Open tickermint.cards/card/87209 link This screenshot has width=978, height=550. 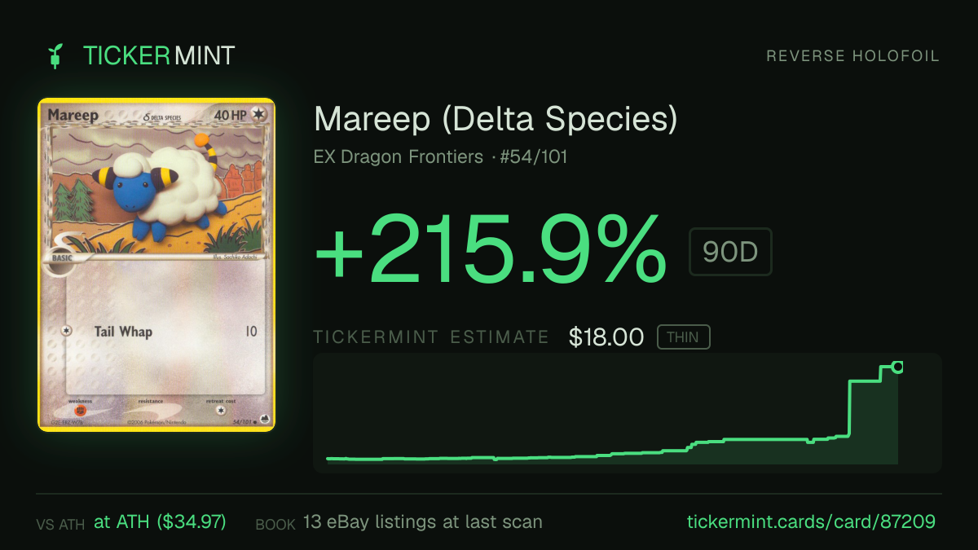[812, 521]
